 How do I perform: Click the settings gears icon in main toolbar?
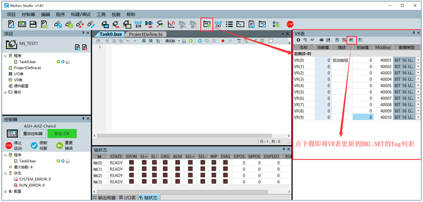click(x=275, y=24)
